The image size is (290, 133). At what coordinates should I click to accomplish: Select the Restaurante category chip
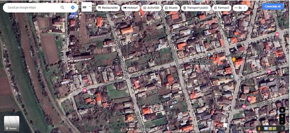(x=108, y=8)
